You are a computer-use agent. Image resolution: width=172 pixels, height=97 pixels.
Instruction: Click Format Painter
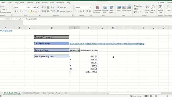tap(5, 12)
